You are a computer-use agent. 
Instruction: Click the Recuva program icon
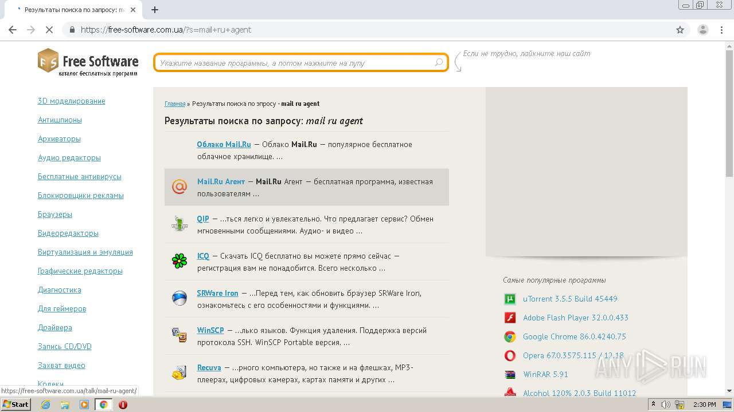(179, 373)
